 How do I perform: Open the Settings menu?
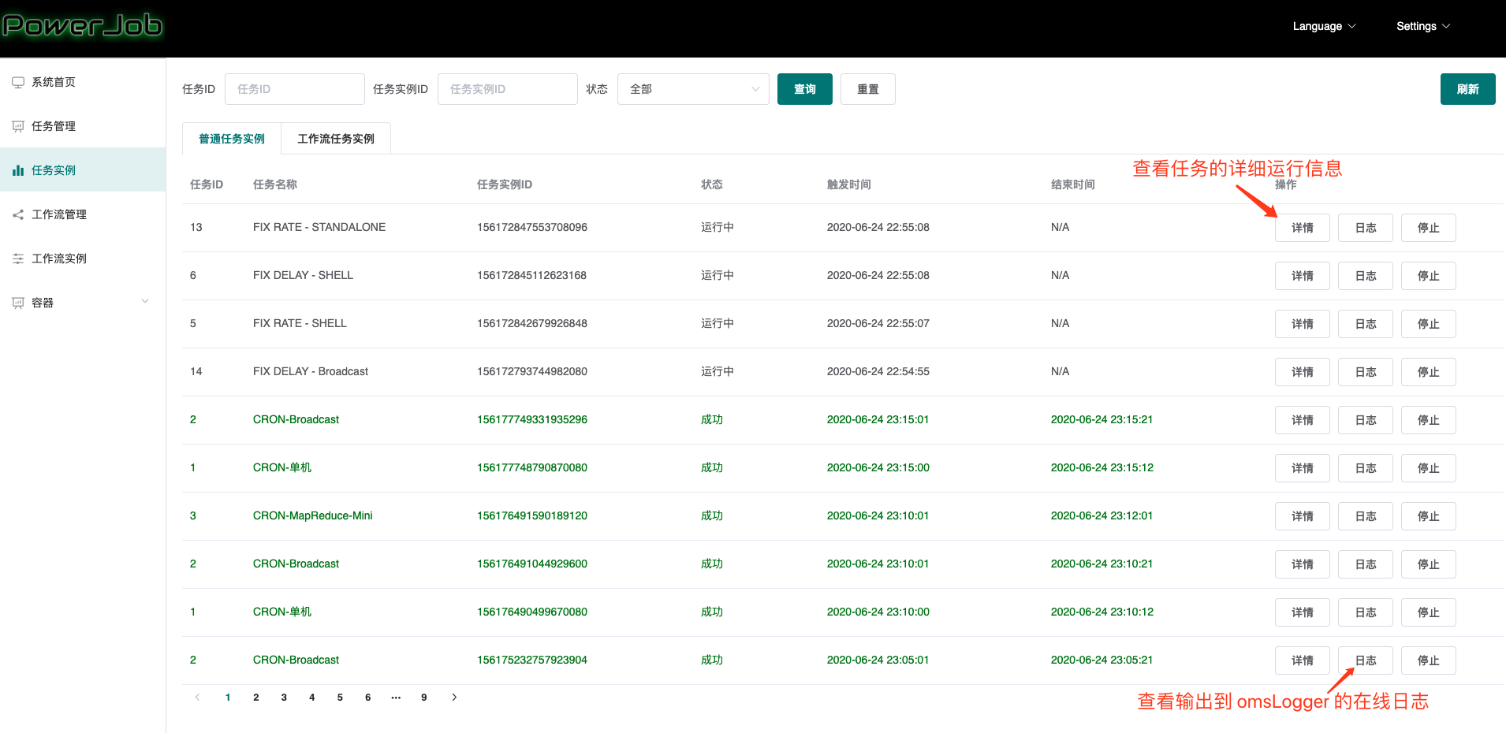(x=1422, y=26)
